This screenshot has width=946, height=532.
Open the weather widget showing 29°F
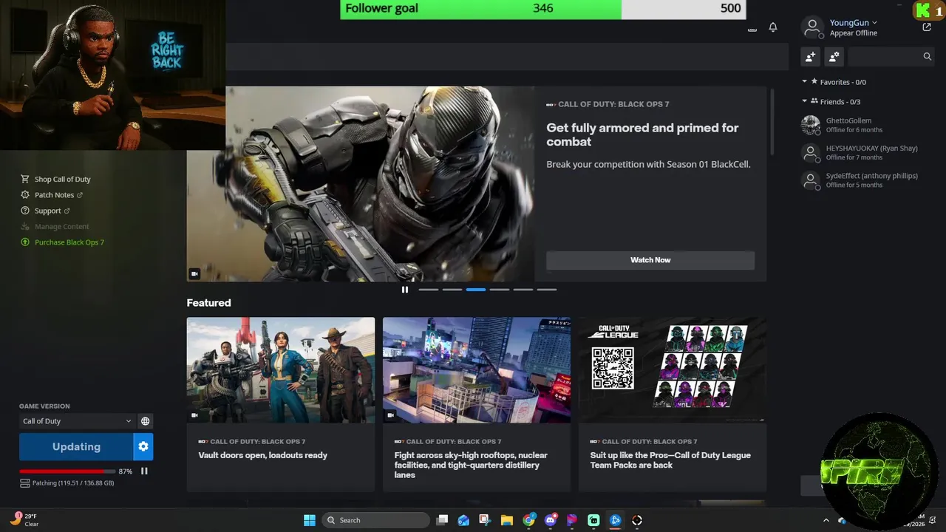24,520
